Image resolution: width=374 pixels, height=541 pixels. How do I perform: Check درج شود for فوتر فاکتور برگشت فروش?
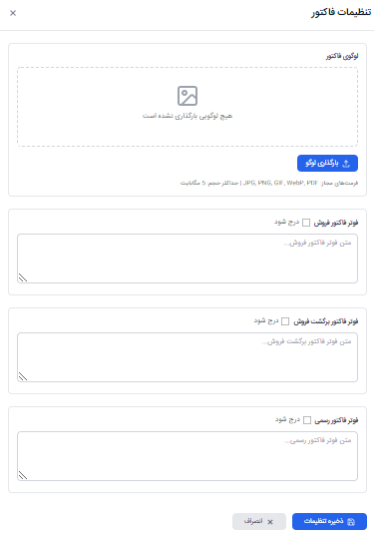pos(285,321)
